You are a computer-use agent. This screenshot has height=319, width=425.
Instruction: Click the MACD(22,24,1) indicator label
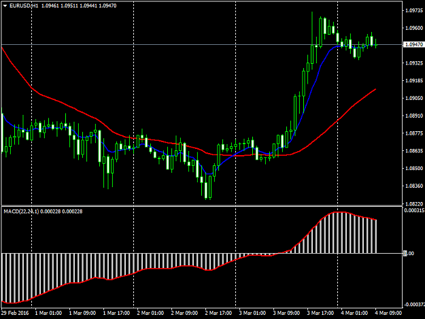(x=21, y=212)
